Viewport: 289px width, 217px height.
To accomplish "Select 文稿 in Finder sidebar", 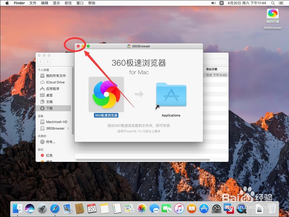I will pyautogui.click(x=53, y=102).
